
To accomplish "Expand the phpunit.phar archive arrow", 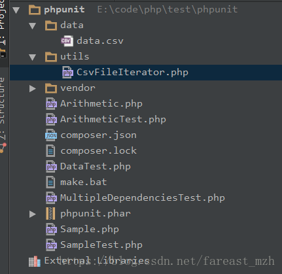I will pos(33,214).
